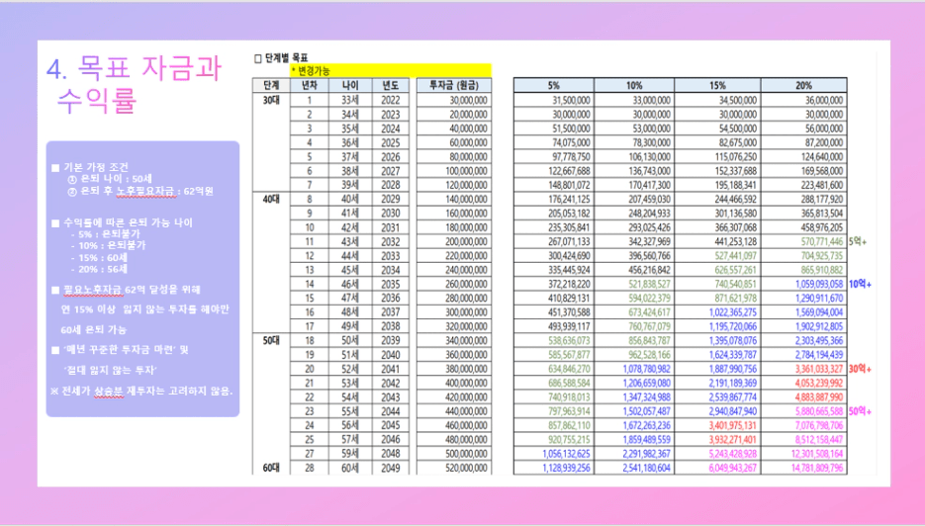Click the '50대' stage row label
This screenshot has width=925, height=526.
[x=271, y=338]
